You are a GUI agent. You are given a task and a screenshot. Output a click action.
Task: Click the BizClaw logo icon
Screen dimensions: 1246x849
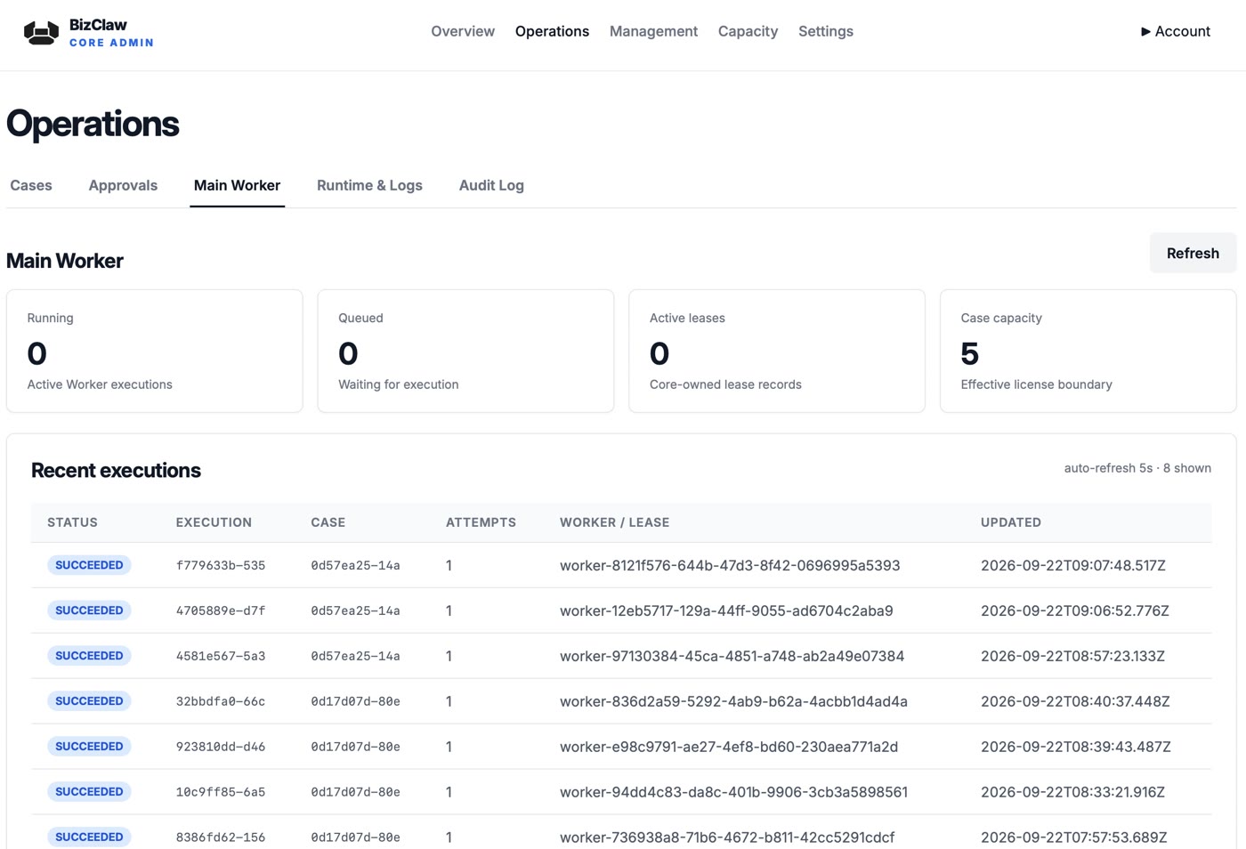pos(41,33)
